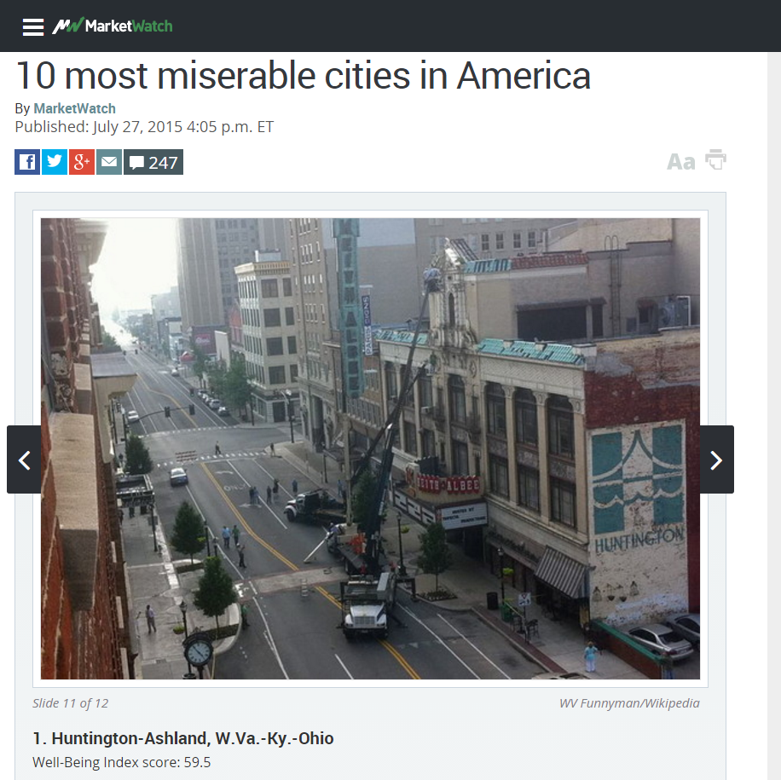The height and width of the screenshot is (780, 781).
Task: Email this article using the envelope icon
Action: click(109, 162)
